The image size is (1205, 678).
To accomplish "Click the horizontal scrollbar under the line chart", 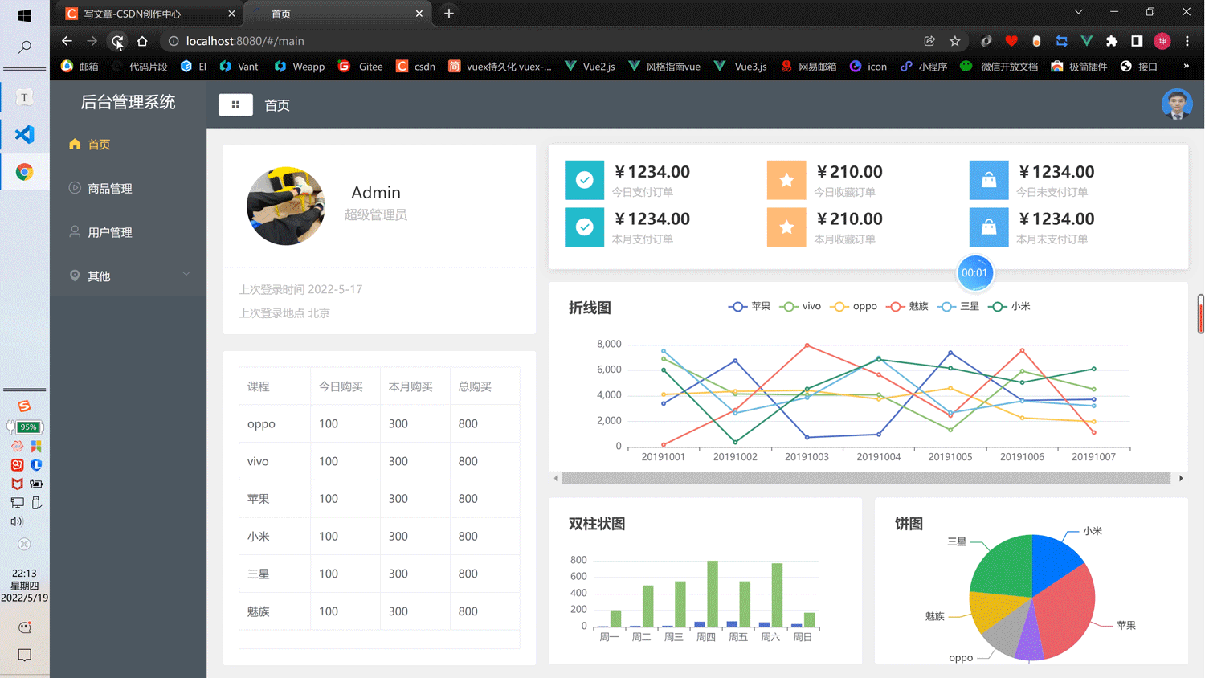I will pos(866,478).
